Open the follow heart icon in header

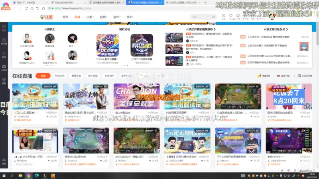tap(231, 16)
